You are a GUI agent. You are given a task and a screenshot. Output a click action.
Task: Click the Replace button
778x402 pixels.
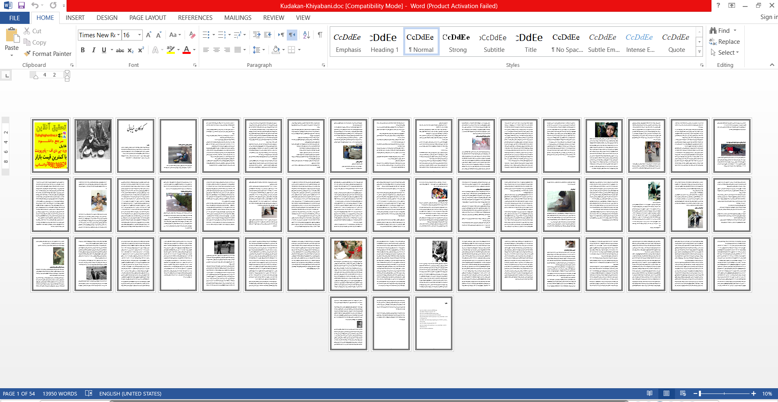[724, 42]
